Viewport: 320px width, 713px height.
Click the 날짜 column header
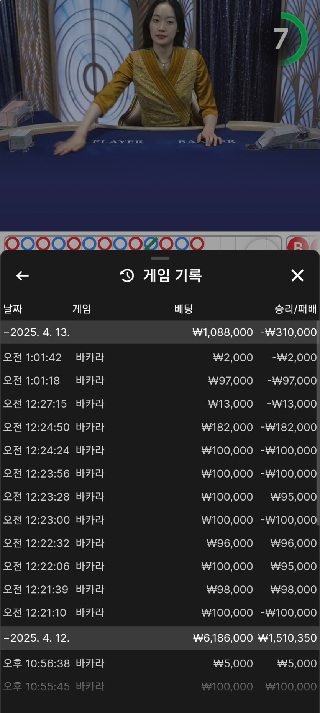[13, 309]
